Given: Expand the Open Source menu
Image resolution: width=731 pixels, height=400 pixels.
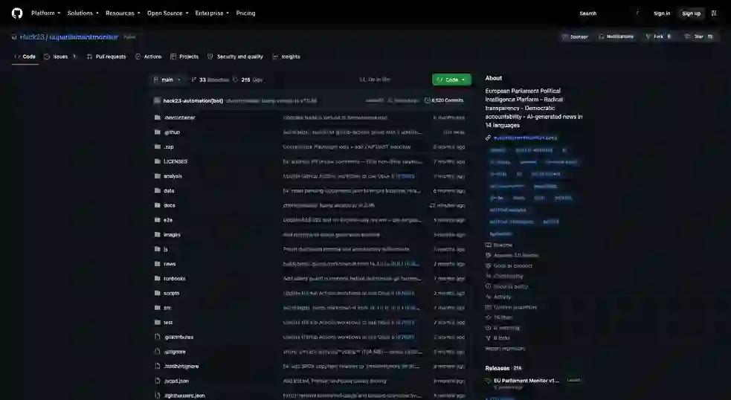Looking at the screenshot, I should [167, 13].
